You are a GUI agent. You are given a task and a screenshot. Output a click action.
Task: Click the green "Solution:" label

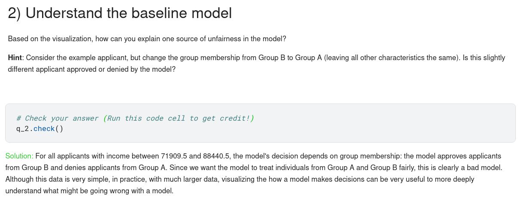click(x=19, y=156)
